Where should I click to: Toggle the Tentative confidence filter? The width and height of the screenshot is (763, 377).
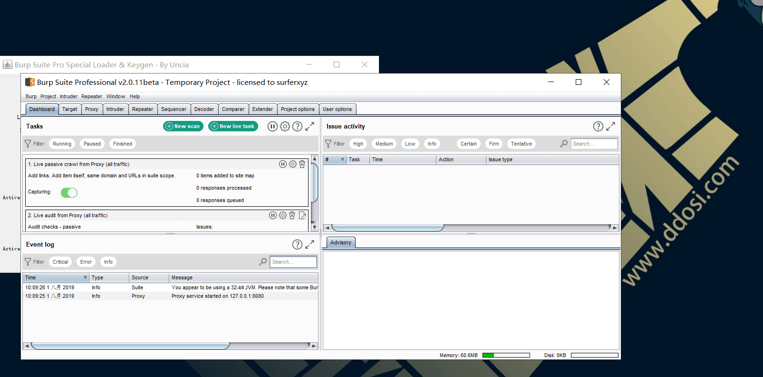(x=522, y=144)
